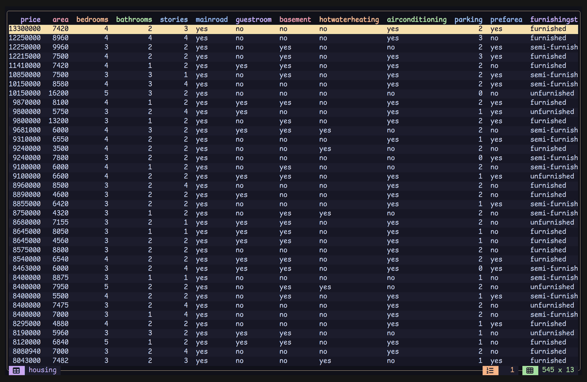
Task: Click the airconditioning column header
Action: click(x=417, y=20)
